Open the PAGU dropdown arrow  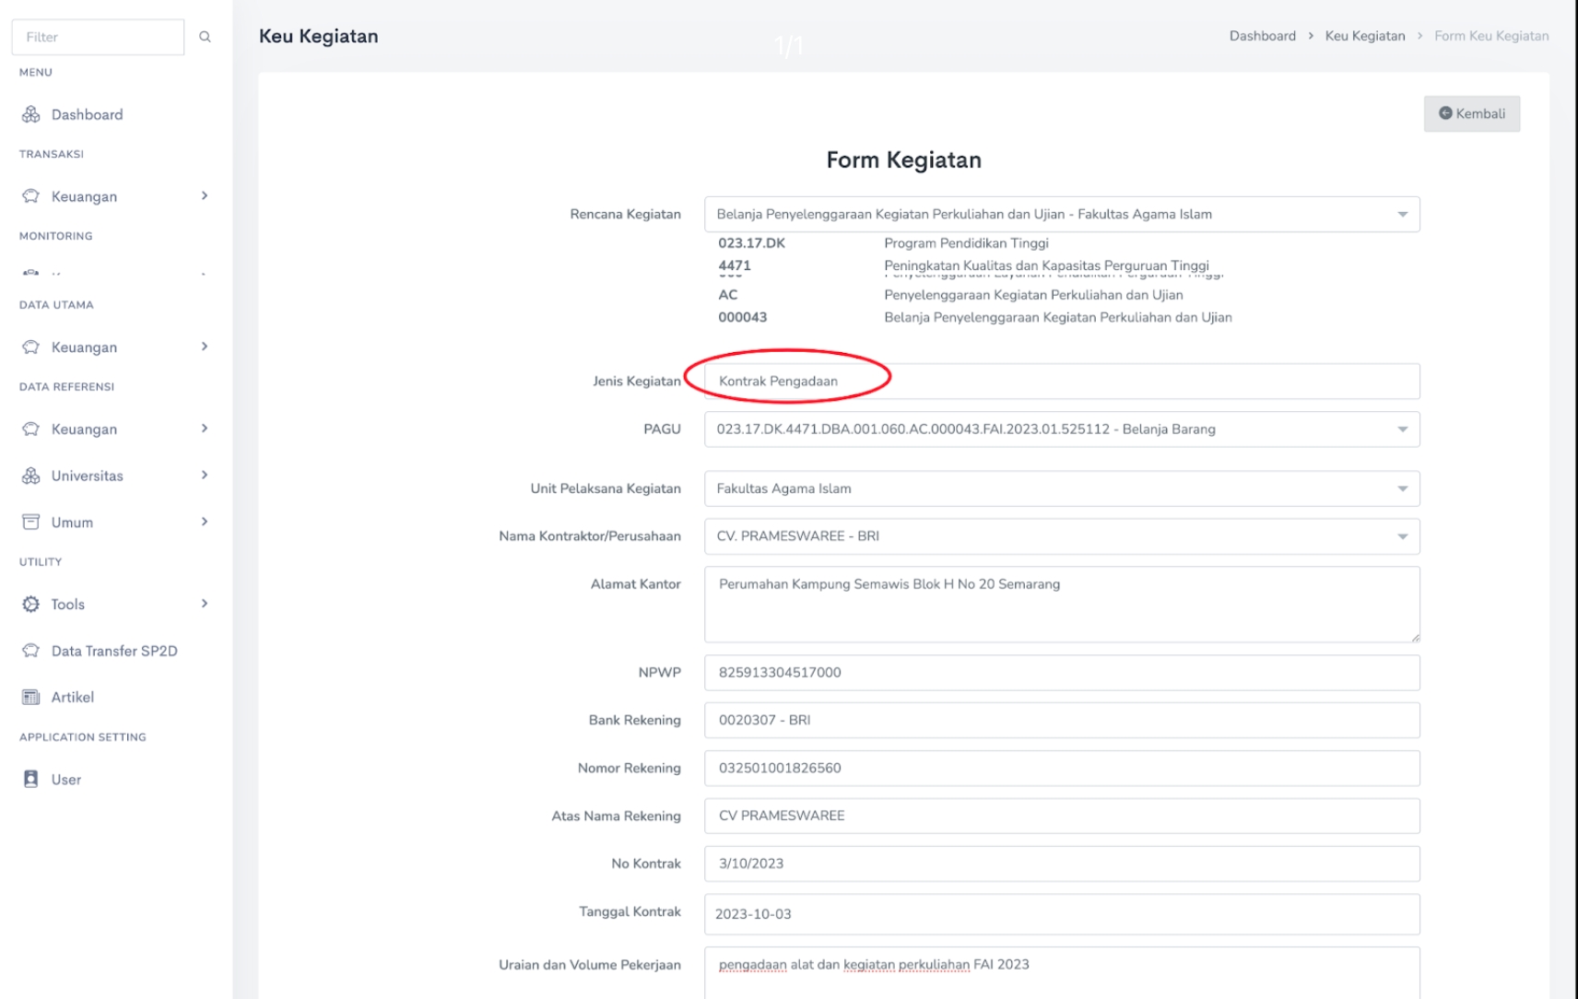pyautogui.click(x=1402, y=429)
